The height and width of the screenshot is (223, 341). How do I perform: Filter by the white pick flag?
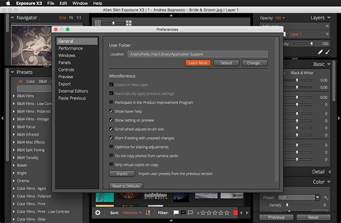click(x=176, y=213)
